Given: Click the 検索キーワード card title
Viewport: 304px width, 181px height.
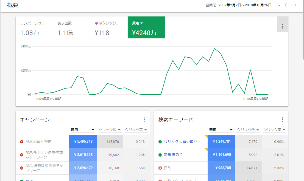Looking at the screenshot, I should pos(176,120).
